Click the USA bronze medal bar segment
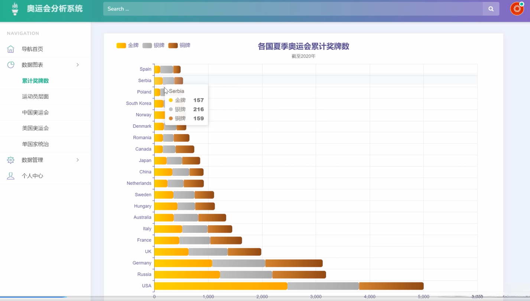Viewport: 530px width, 301px height. (391, 286)
